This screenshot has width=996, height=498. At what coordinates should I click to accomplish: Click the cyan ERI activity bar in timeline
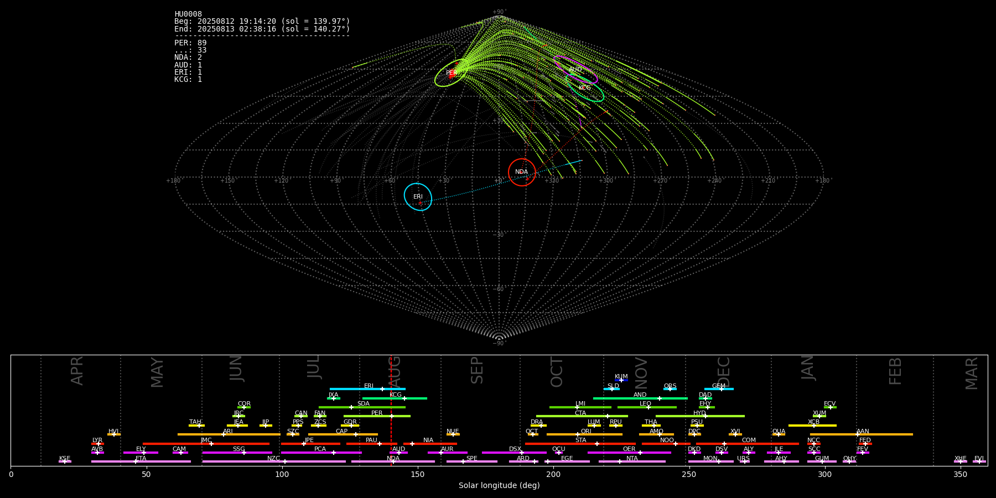(x=367, y=389)
